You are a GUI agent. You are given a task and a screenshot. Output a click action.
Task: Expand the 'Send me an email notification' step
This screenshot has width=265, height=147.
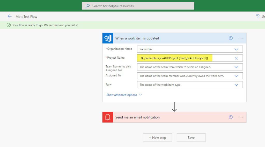(x=174, y=117)
